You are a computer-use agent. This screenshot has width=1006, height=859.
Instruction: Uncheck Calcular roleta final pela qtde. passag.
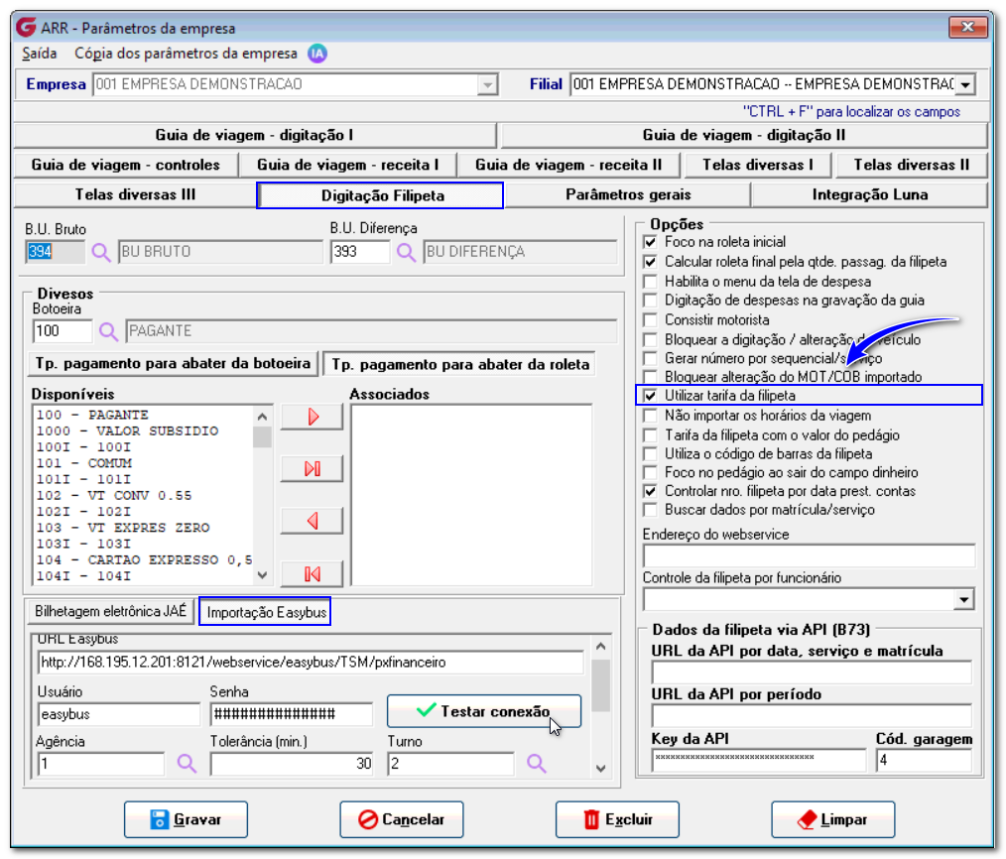[651, 262]
